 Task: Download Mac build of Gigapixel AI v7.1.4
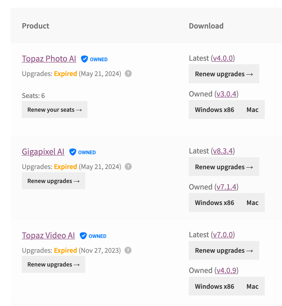pos(252,203)
